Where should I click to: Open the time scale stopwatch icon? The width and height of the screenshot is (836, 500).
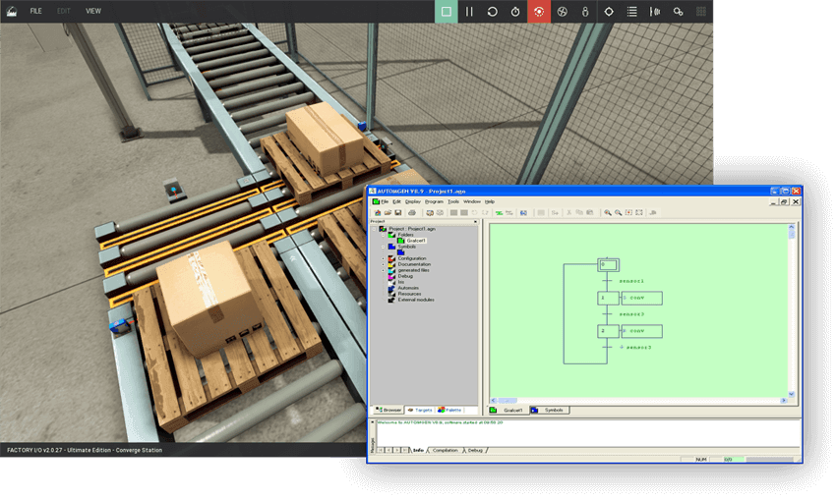point(515,11)
